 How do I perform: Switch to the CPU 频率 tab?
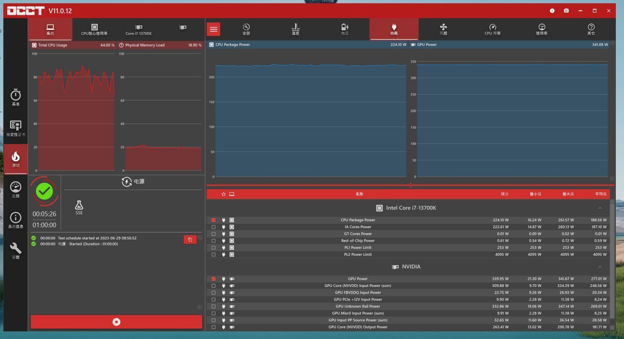(493, 29)
